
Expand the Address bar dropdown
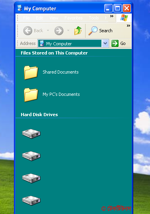point(105,43)
